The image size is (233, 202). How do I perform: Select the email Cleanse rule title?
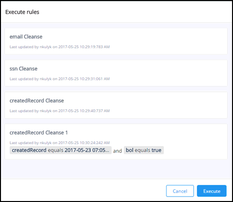pyautogui.click(x=26, y=37)
